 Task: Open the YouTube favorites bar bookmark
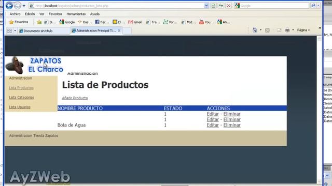tap(206, 22)
